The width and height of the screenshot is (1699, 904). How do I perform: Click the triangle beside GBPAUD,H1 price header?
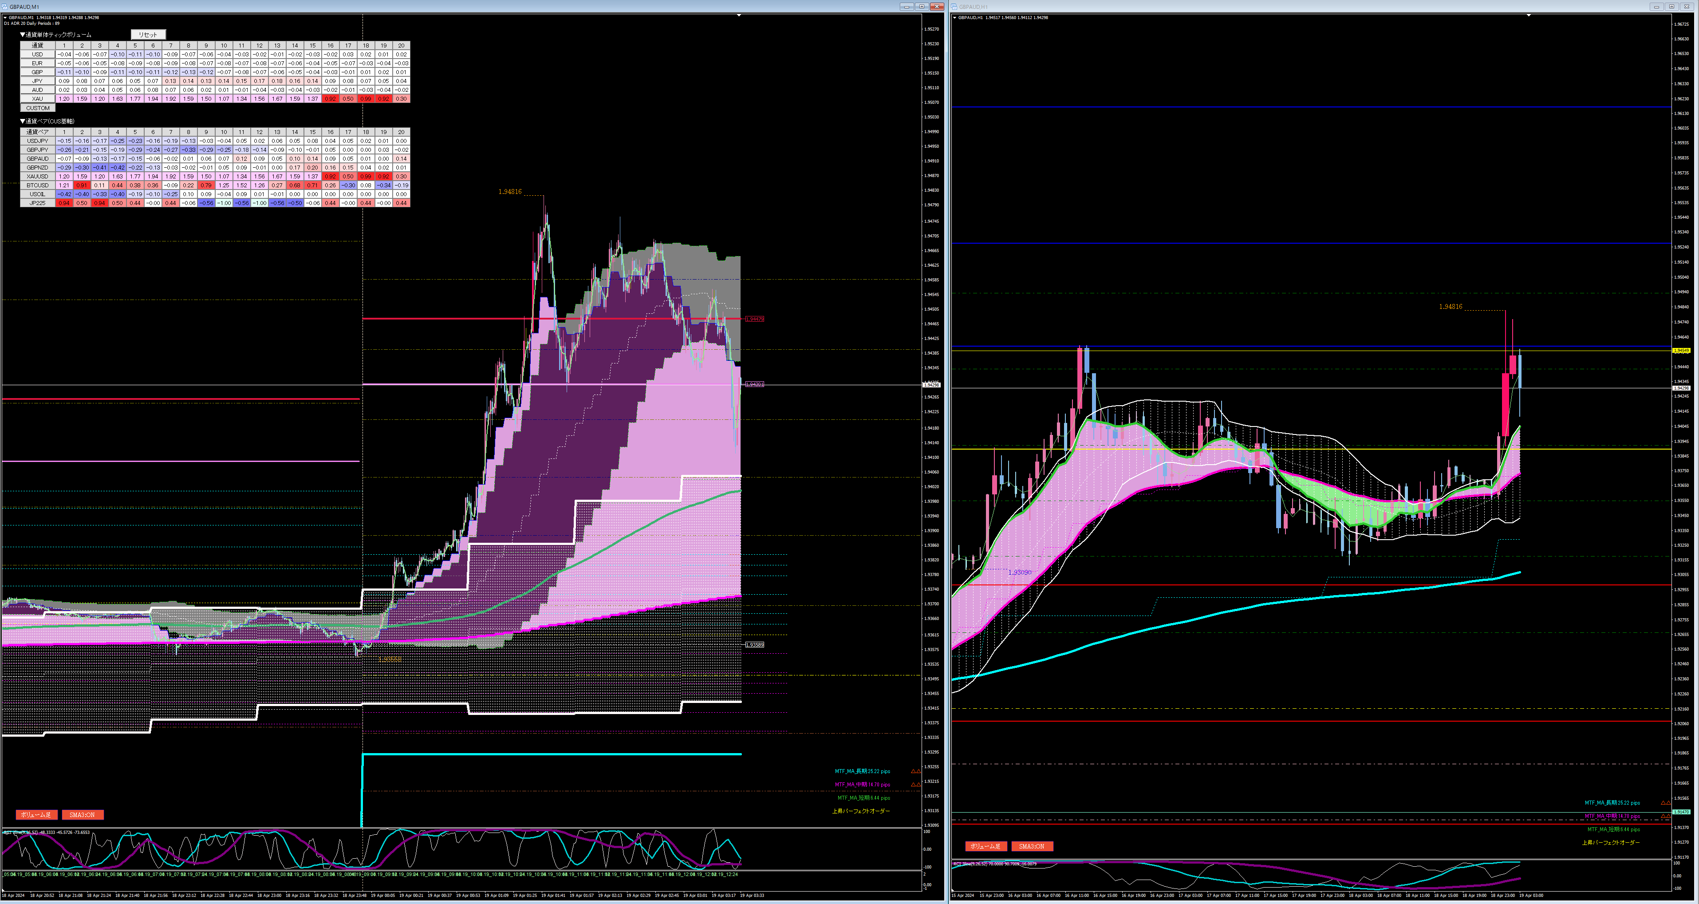(954, 18)
